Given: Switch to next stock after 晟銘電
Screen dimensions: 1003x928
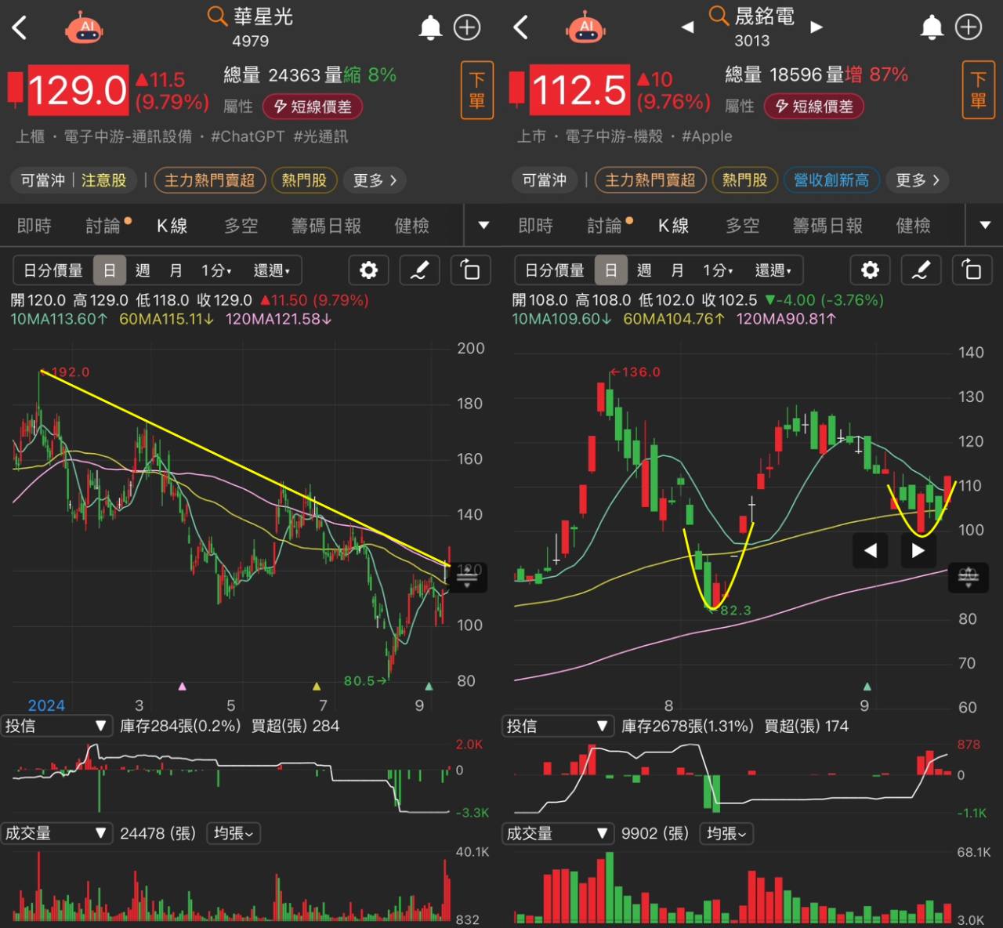Looking at the screenshot, I should coord(817,27).
